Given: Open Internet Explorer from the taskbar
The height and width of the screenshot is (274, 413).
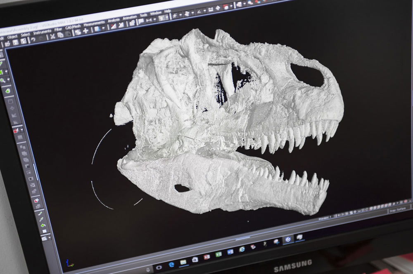Looking at the screenshot, I should click(242, 249).
